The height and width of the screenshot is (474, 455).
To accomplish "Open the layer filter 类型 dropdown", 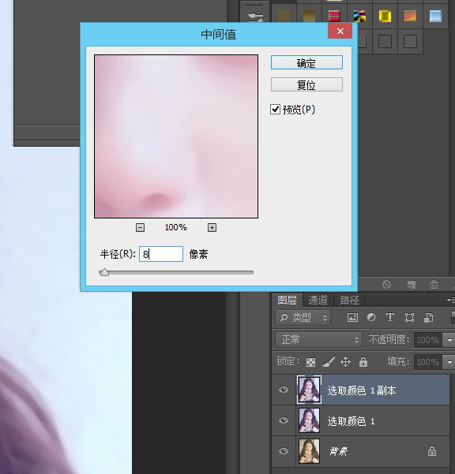I will 303,317.
